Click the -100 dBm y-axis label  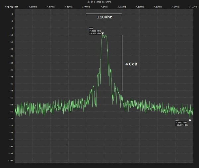coord(11,160)
